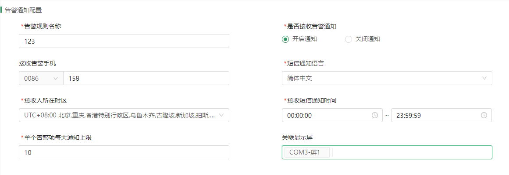Open the start time clock picker icon
This screenshot has width=509, height=175.
[x=374, y=115]
